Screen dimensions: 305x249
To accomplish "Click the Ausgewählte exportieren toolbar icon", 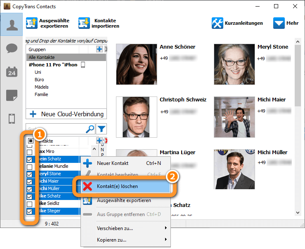I will [31, 23].
